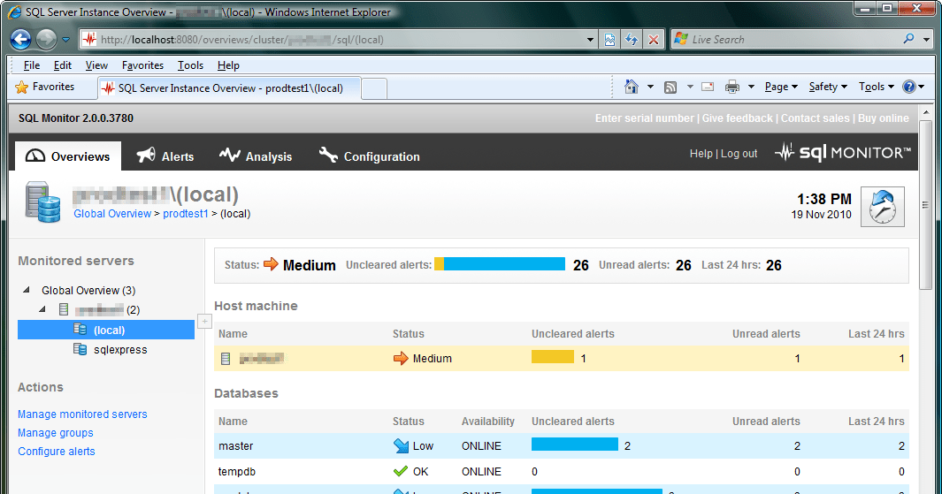This screenshot has height=494, width=942.
Task: Collapse the Global Overview (3) tree node
Action: click(x=27, y=290)
